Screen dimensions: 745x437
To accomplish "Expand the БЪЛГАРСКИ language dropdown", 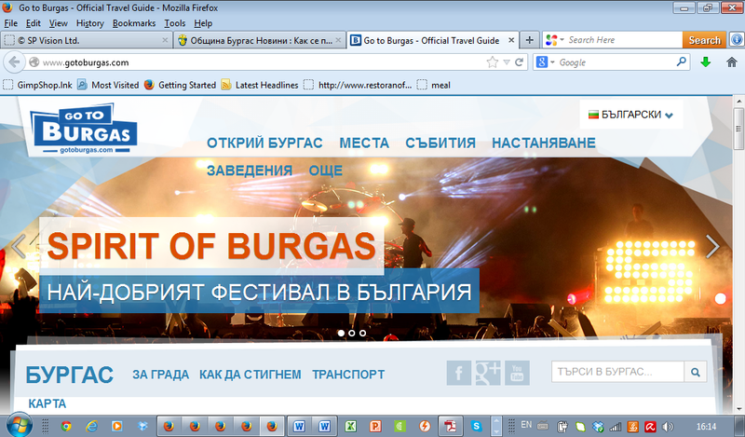I will [x=631, y=115].
